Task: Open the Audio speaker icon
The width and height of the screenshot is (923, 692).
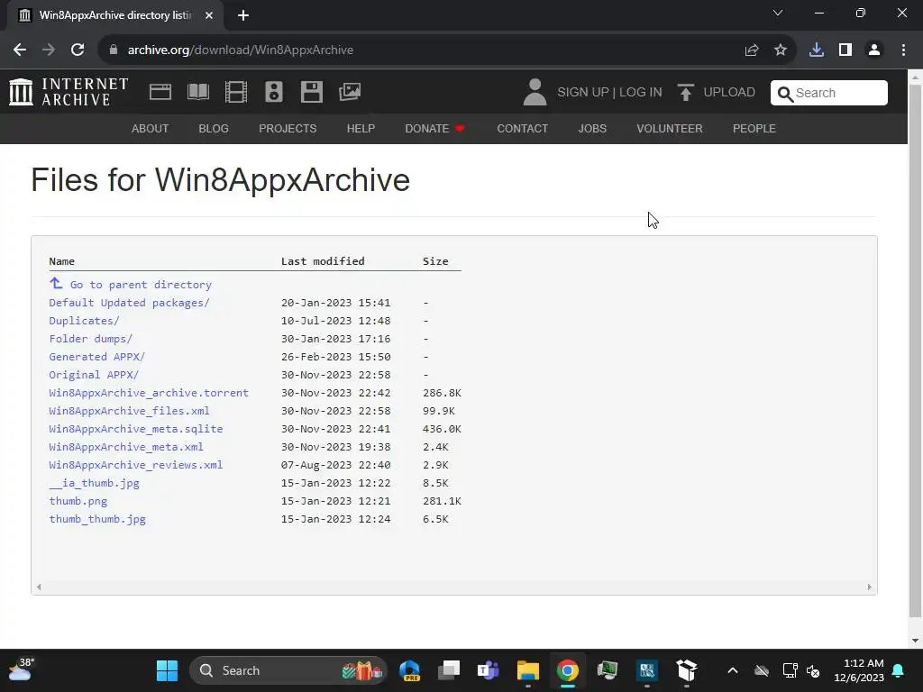Action: pos(274,92)
